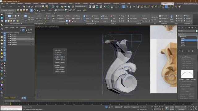Viewport: 198px width, 111px height.
Task: Click the Unlink Selection chain icon
Action: pyautogui.click(x=74, y=10)
